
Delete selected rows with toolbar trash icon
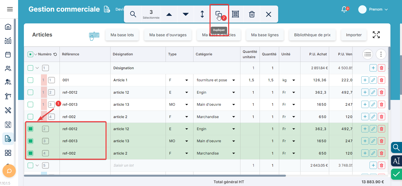[x=252, y=14]
